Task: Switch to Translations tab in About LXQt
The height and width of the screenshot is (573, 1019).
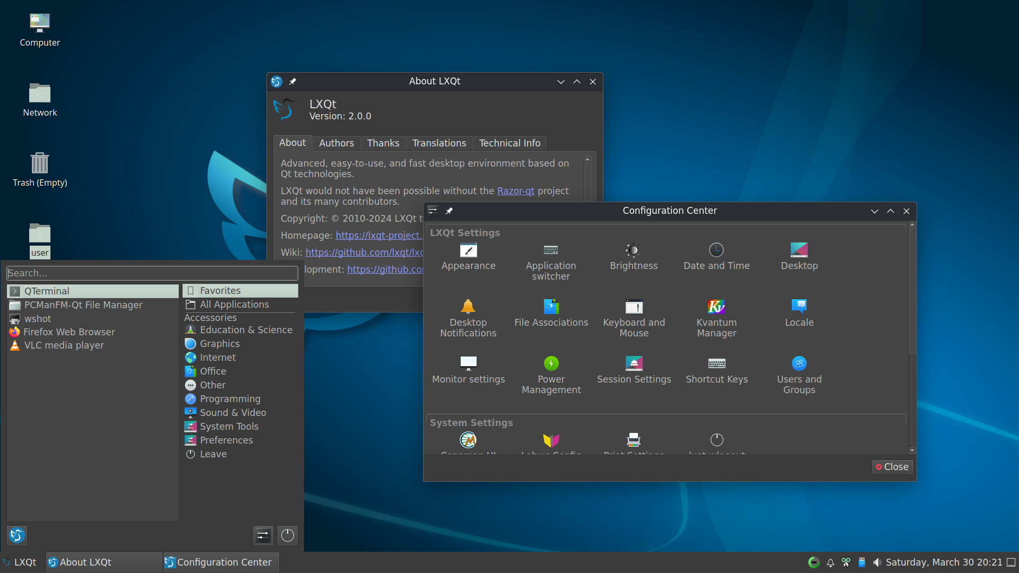Action: click(439, 143)
